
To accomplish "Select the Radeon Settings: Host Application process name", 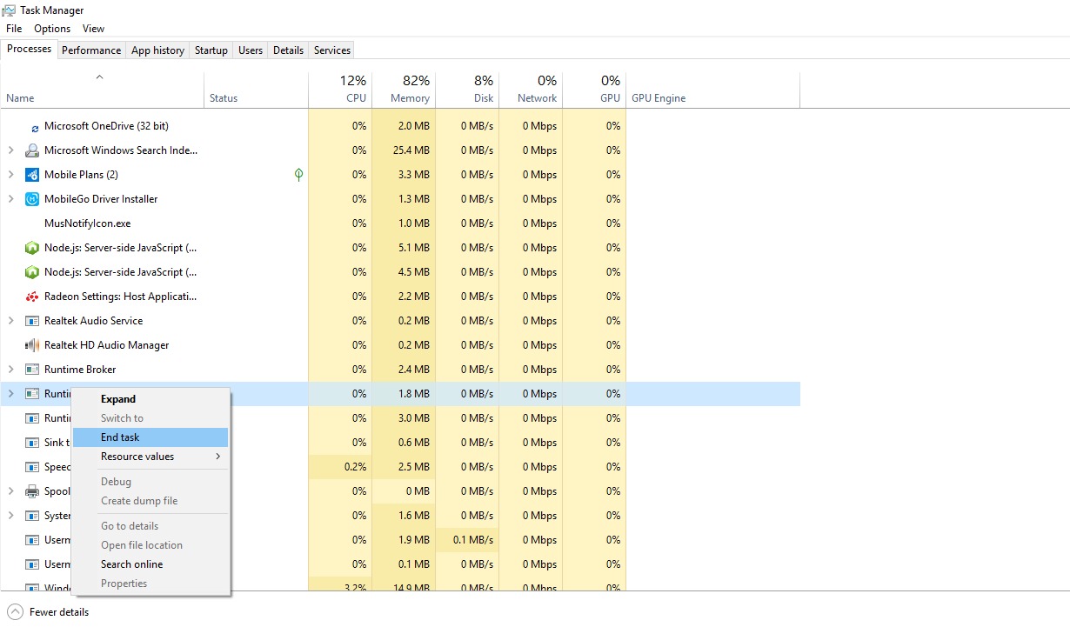I will 121,297.
